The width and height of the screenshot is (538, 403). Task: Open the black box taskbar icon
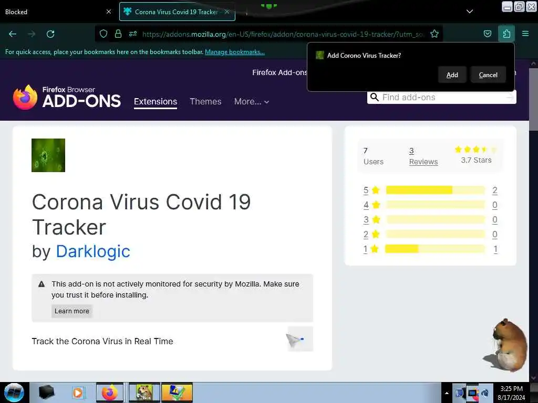click(x=46, y=393)
